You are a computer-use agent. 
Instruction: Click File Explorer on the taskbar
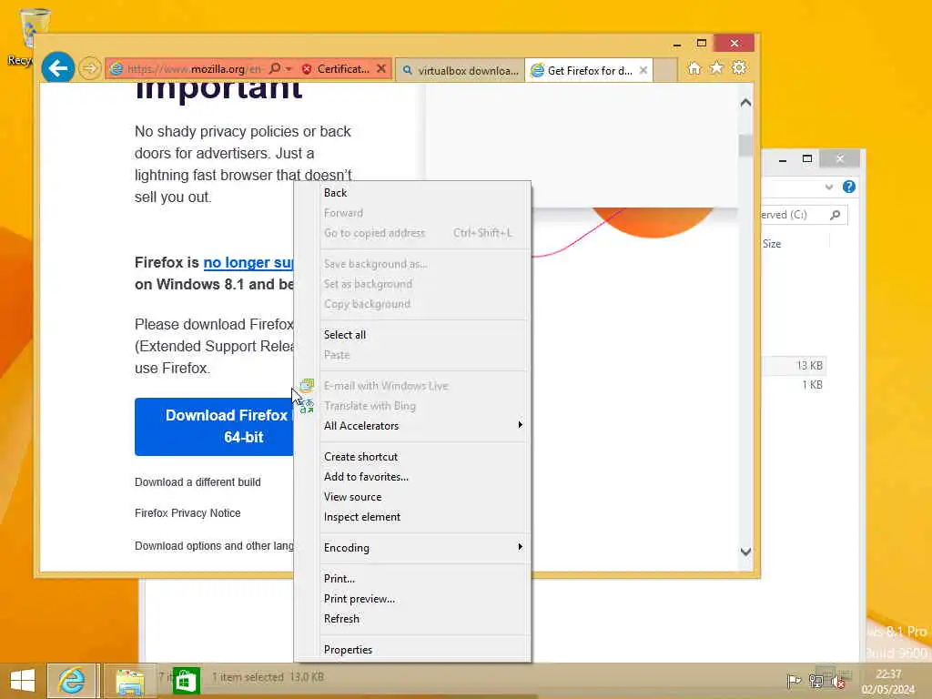[129, 681]
